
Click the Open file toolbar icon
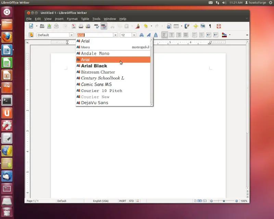[x=42, y=26]
